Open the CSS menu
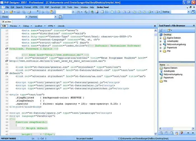The image size is (196, 141). 41,7
